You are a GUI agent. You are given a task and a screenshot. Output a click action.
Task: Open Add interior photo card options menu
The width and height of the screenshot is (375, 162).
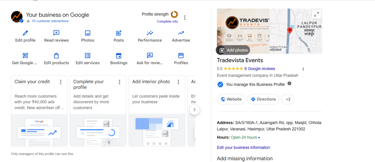[178, 82]
